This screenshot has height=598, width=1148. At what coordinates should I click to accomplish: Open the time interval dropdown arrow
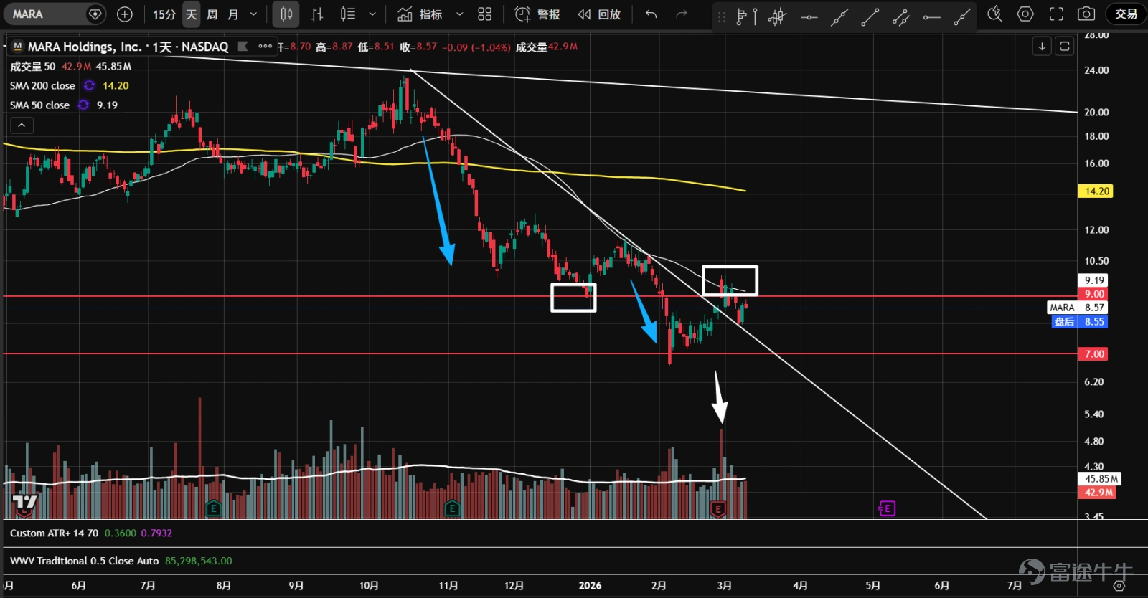[x=253, y=14]
